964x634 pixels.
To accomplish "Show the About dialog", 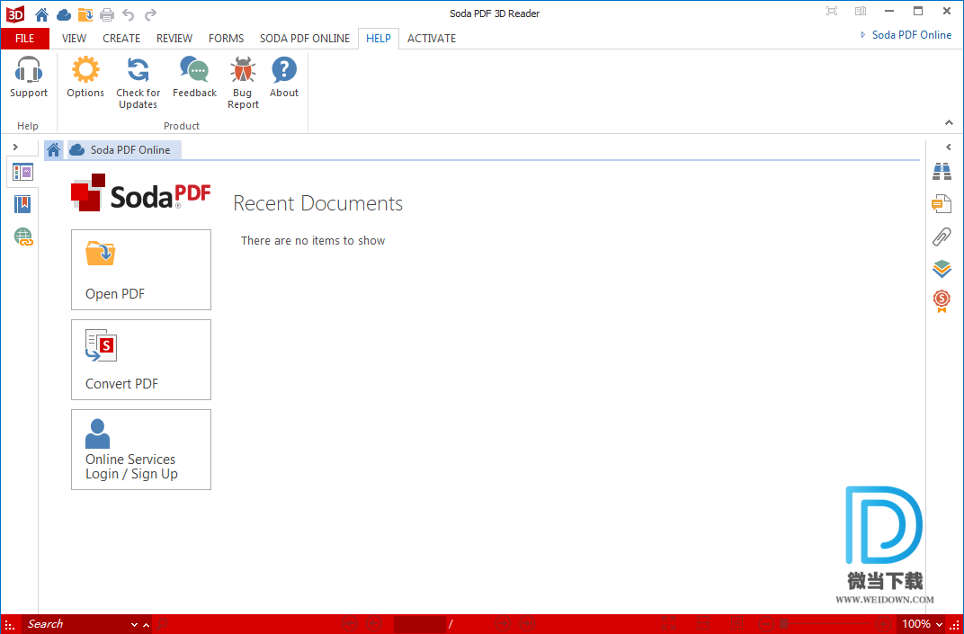I will [x=284, y=76].
